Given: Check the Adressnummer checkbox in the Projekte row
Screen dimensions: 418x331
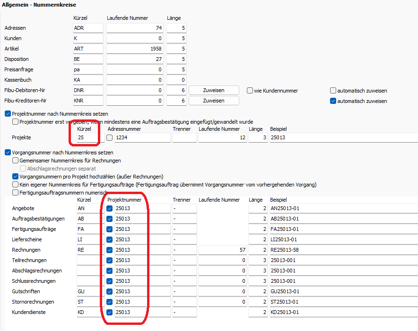Looking at the screenshot, I should click(x=110, y=138).
